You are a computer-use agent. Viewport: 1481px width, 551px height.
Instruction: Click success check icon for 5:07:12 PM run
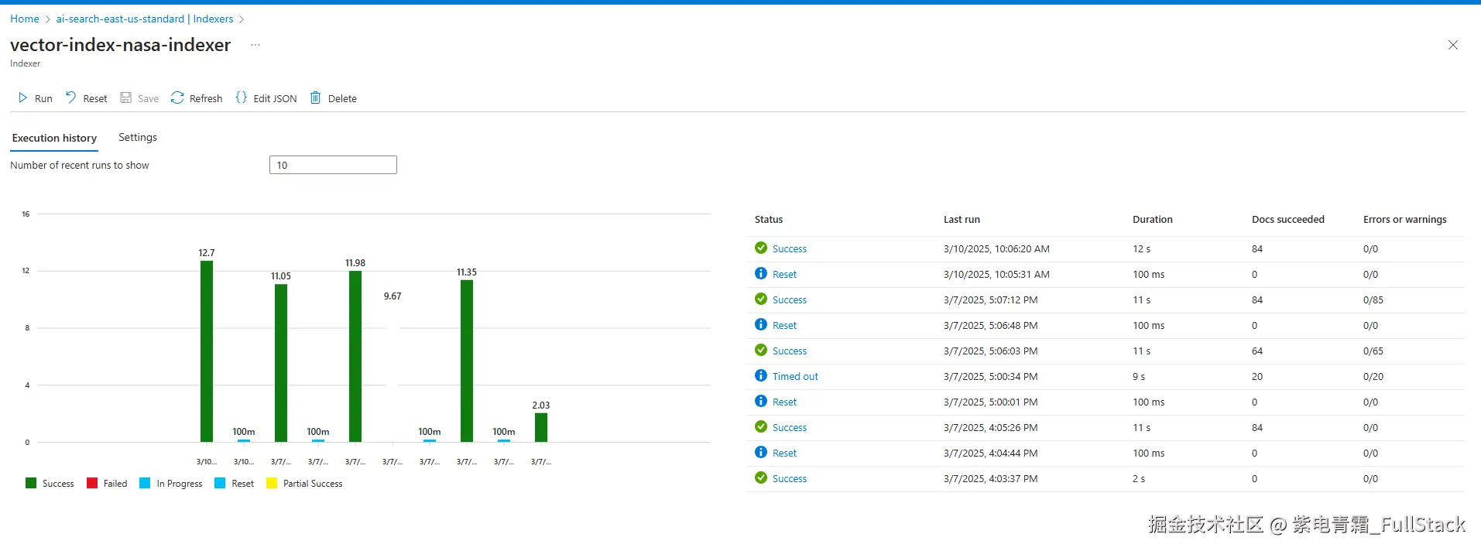[x=761, y=299]
